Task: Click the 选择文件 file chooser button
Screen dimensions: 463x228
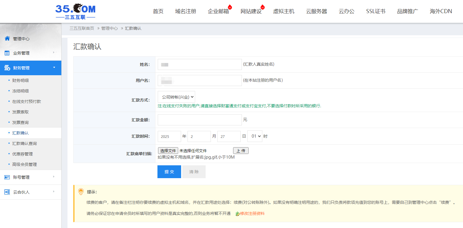Action: [x=168, y=151]
